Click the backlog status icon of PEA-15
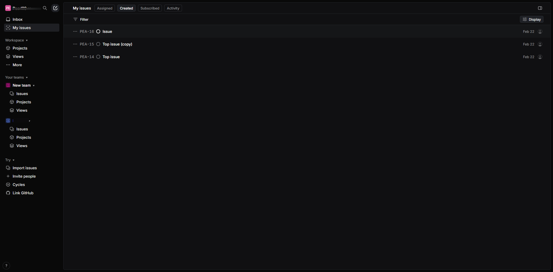Screen dimensions: 553x272 tap(98, 44)
